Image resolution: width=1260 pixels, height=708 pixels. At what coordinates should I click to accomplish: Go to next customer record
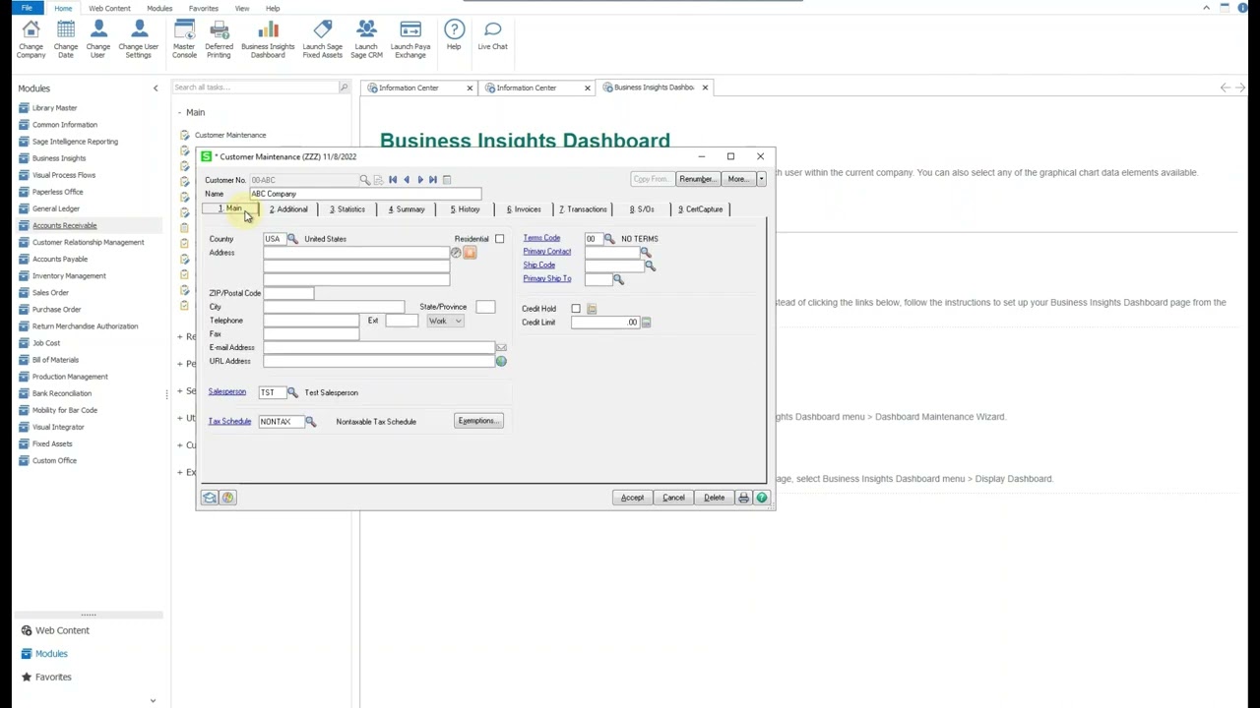[420, 180]
